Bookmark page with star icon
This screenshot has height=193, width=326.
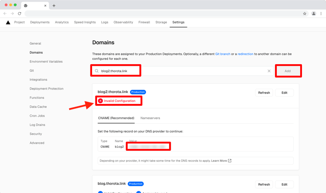[x=304, y=14]
